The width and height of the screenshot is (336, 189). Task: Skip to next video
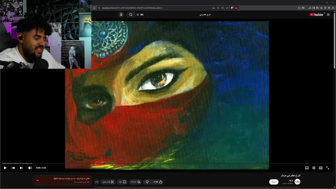[21, 168]
